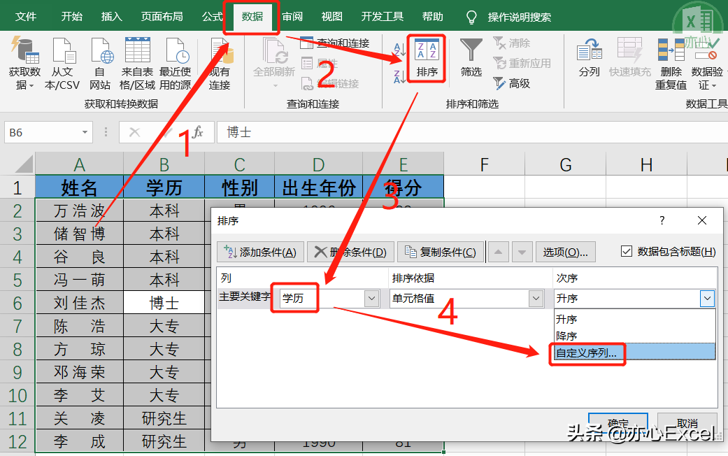The height and width of the screenshot is (456, 728).
Task: Click 确定 in Sort dialog
Action: (618, 424)
